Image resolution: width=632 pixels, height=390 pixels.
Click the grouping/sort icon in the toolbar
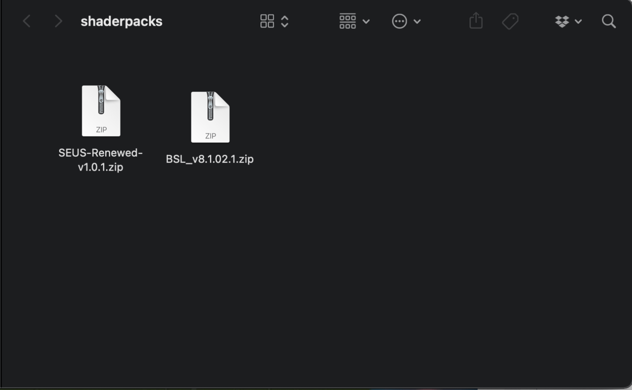click(347, 21)
